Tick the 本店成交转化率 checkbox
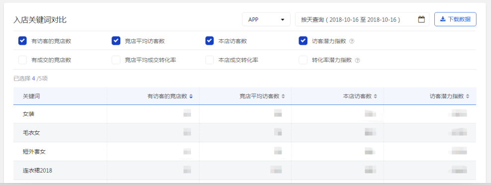 (x=209, y=60)
